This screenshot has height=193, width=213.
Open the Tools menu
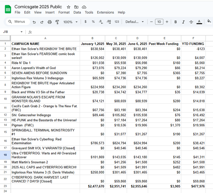pos(89,12)
